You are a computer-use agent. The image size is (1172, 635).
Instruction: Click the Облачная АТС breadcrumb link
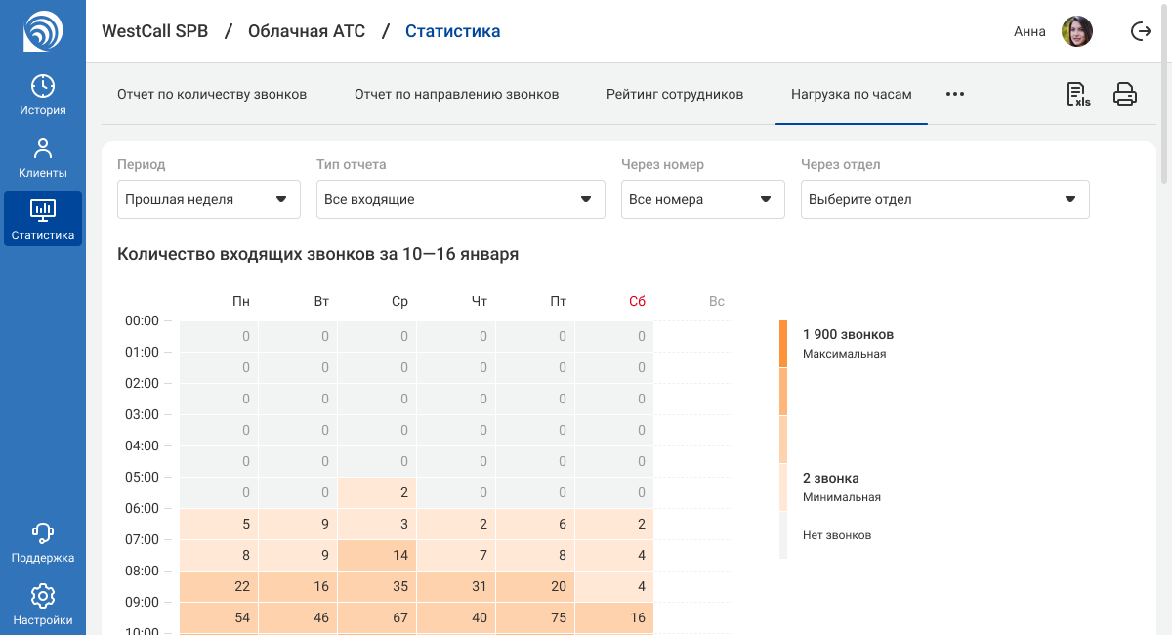[307, 31]
